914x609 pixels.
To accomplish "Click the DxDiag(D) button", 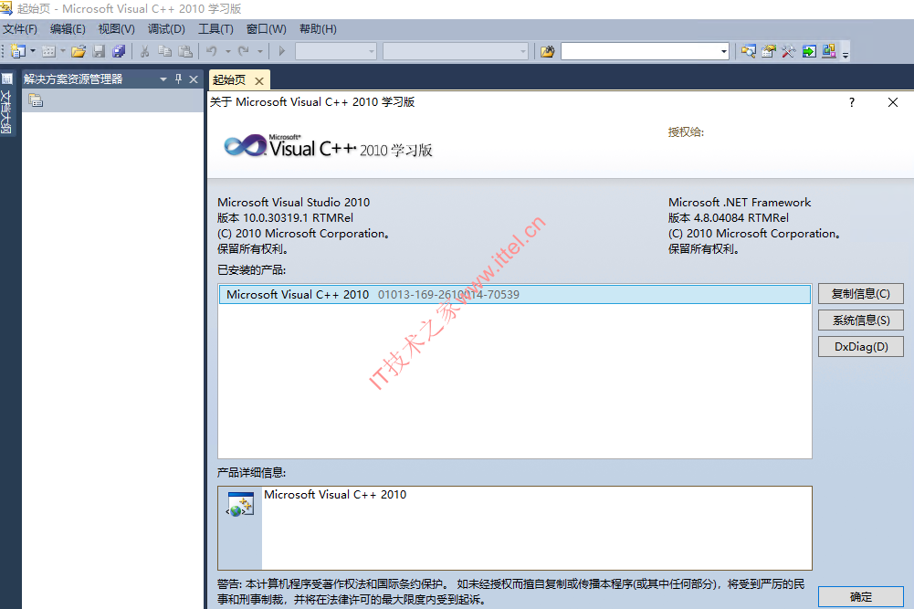I will pyautogui.click(x=861, y=347).
